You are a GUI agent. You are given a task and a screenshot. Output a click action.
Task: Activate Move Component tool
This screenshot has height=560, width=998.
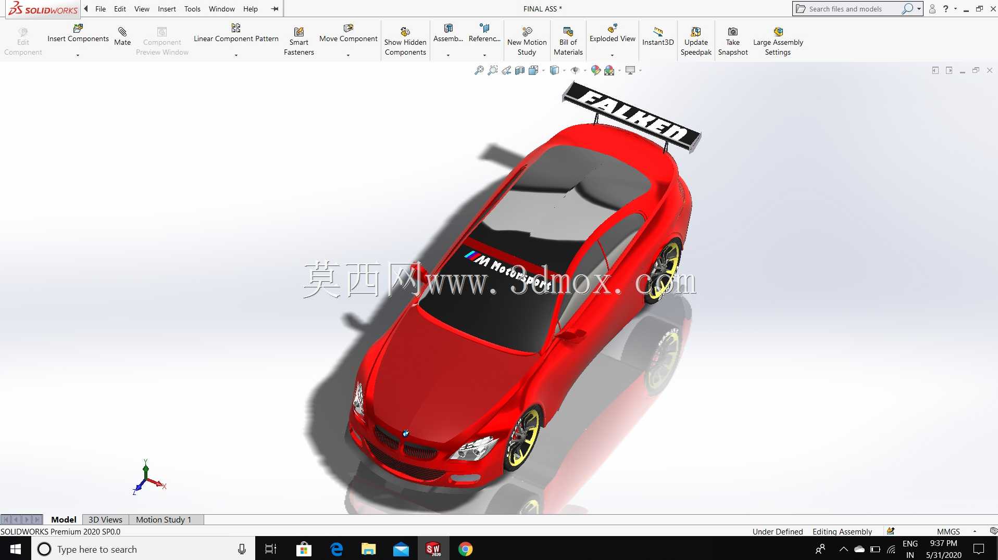pyautogui.click(x=348, y=33)
